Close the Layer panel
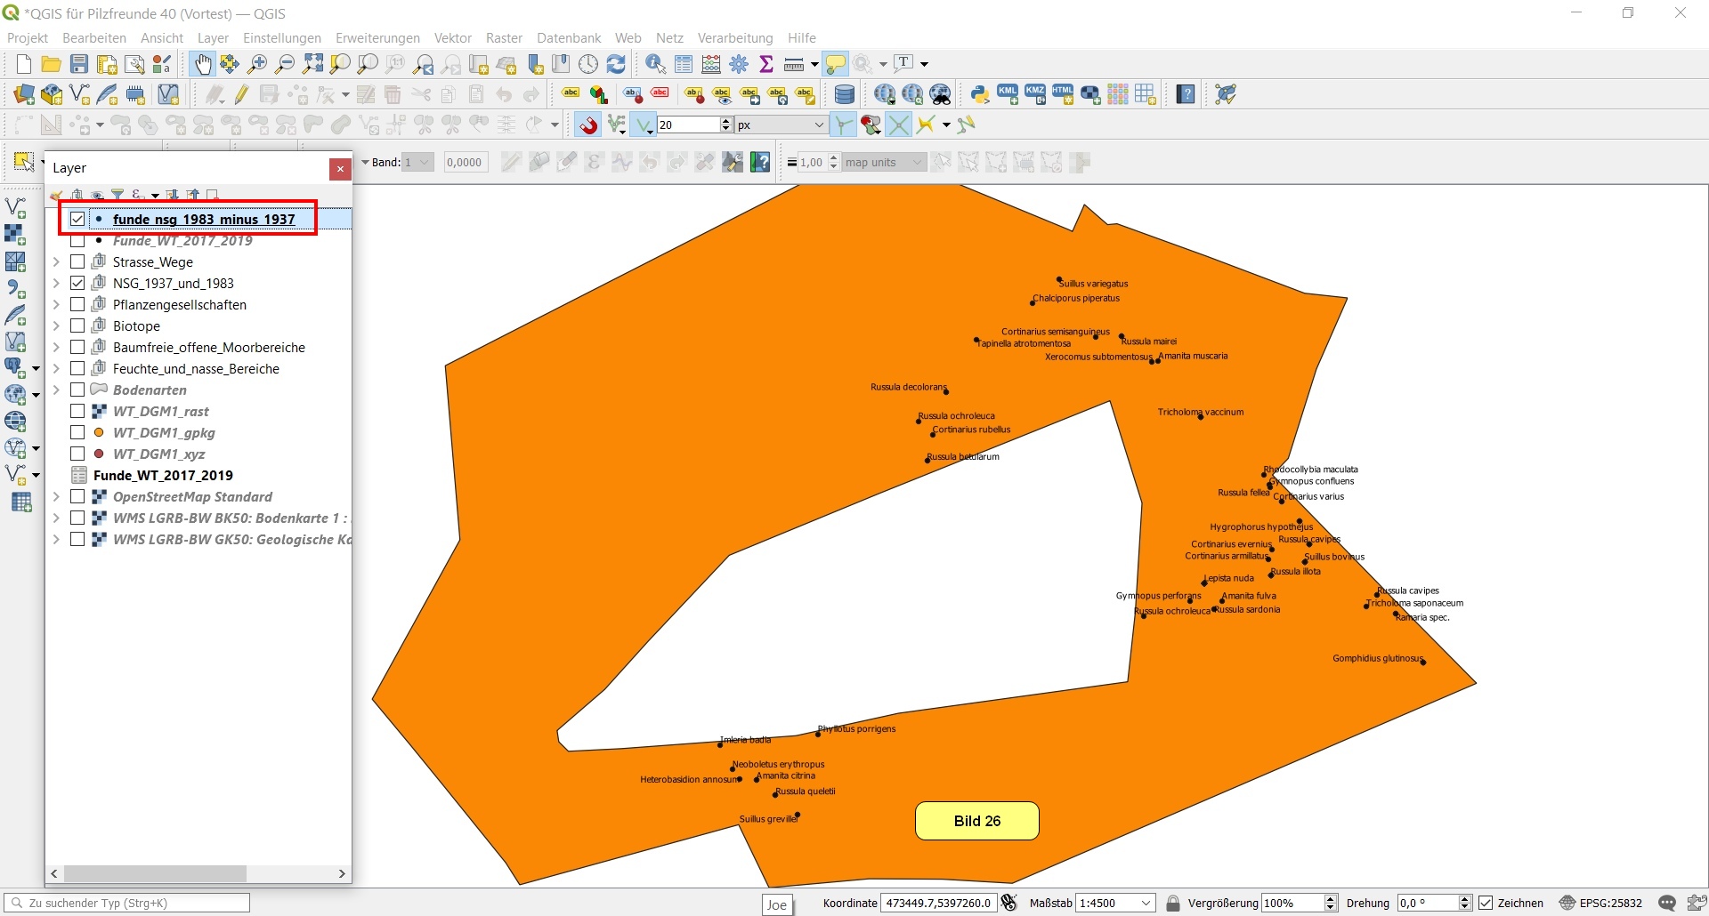 tap(340, 169)
